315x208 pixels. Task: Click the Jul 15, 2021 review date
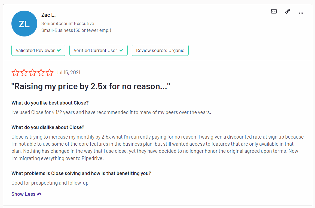point(68,73)
